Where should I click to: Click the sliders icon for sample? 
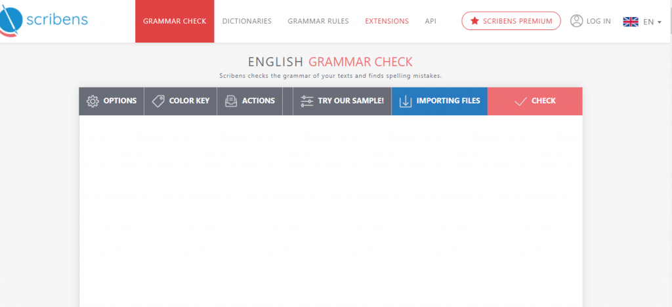tap(307, 101)
